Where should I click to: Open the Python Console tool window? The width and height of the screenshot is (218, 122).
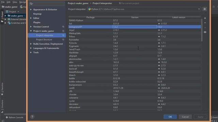point(14,117)
